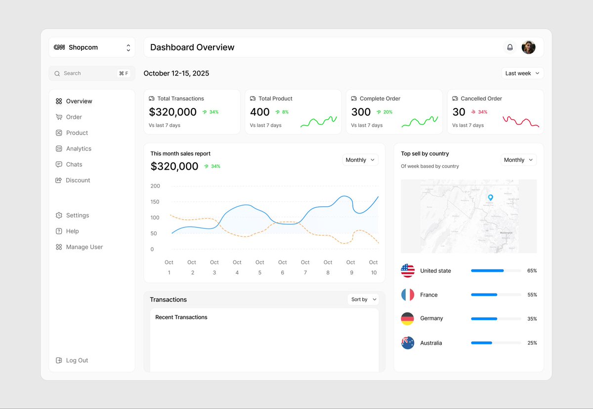Click the Log Out button
Screen dimensions: 593x409
pos(72,360)
